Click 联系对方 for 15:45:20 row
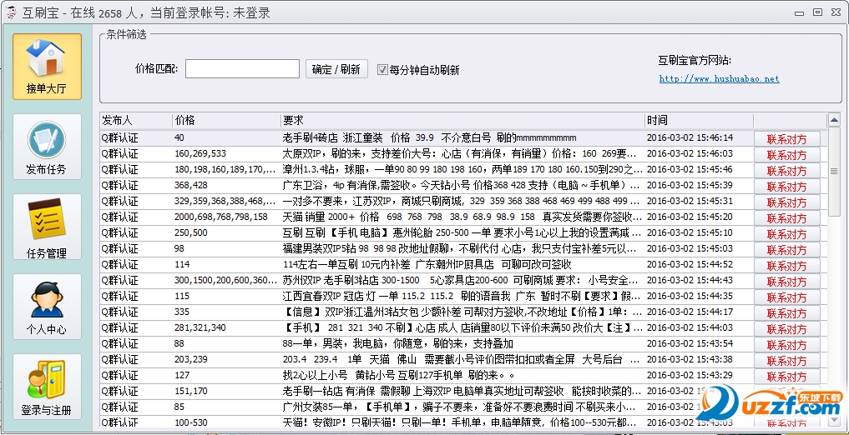Screen dimensions: 849x435 click(x=786, y=217)
